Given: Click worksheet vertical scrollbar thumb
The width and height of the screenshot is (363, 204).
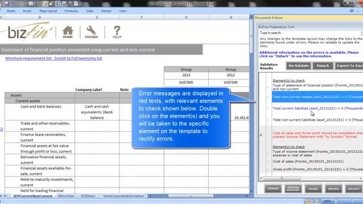Looking at the screenshot, I should pos(251,36).
